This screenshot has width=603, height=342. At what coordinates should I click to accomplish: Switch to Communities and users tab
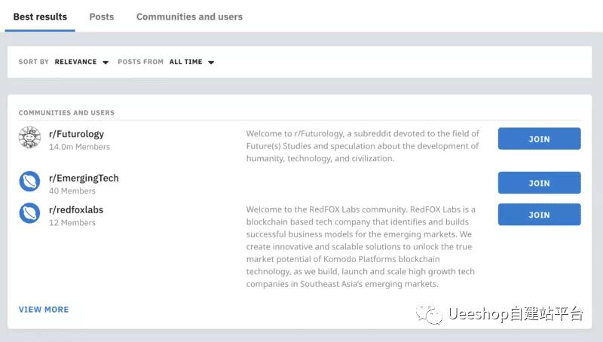coord(190,17)
